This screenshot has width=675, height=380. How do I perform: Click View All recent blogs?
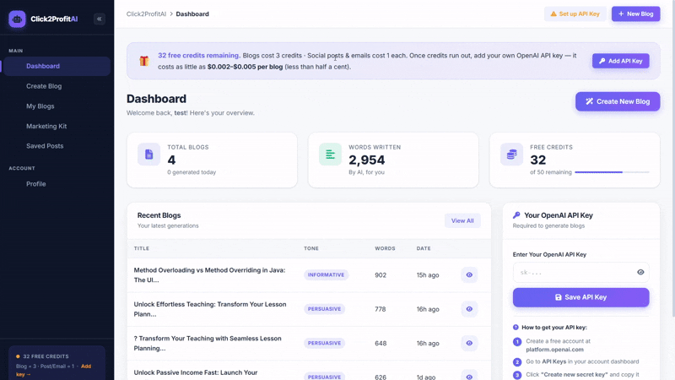pyautogui.click(x=462, y=220)
